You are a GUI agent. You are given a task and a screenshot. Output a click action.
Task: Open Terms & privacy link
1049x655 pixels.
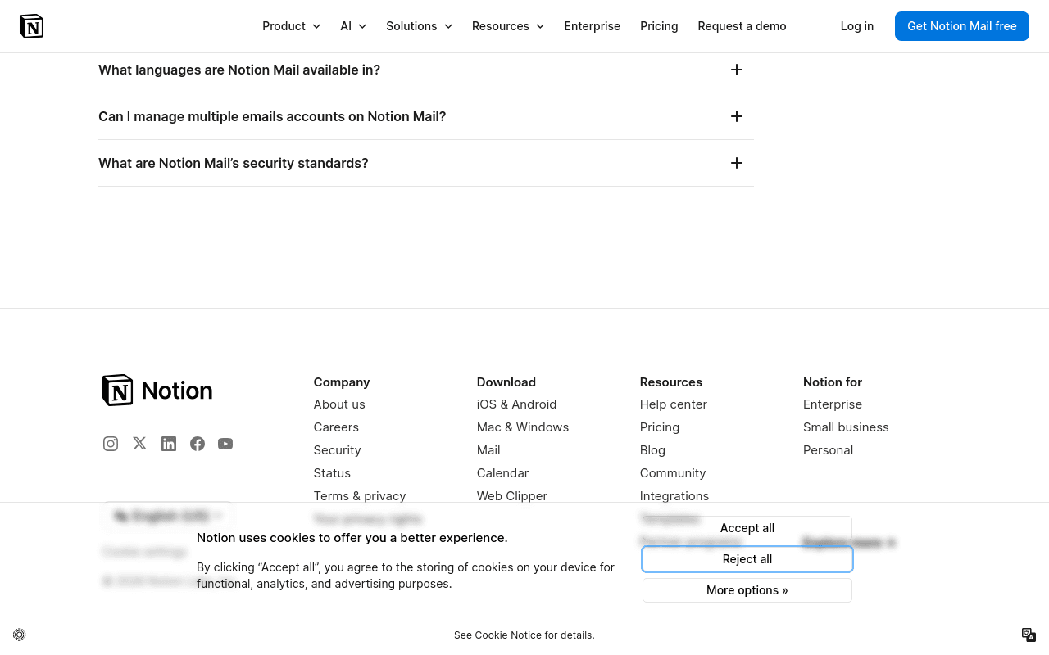tap(360, 496)
